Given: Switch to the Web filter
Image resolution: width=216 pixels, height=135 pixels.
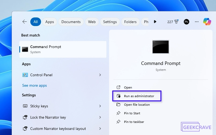Looking at the screenshot, I should [92, 22].
